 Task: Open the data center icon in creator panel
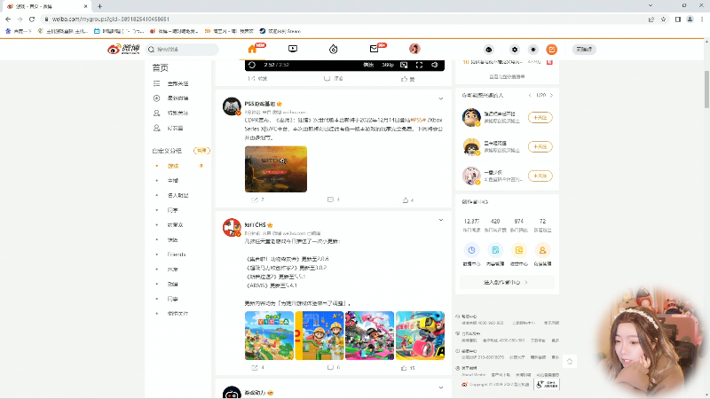click(x=471, y=250)
